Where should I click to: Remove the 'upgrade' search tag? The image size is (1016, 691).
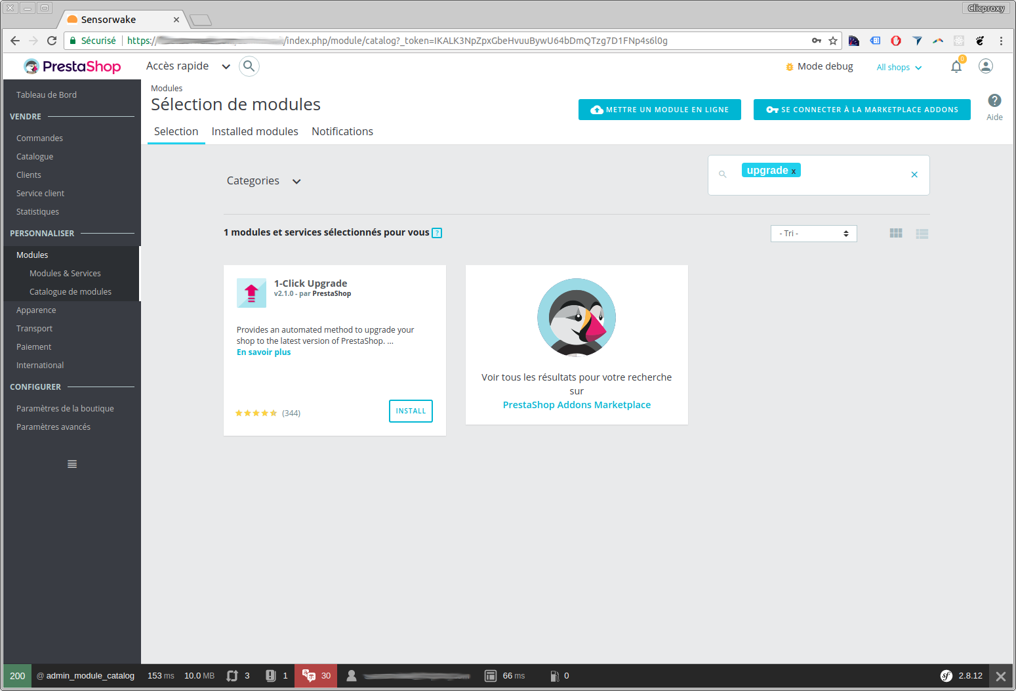794,171
